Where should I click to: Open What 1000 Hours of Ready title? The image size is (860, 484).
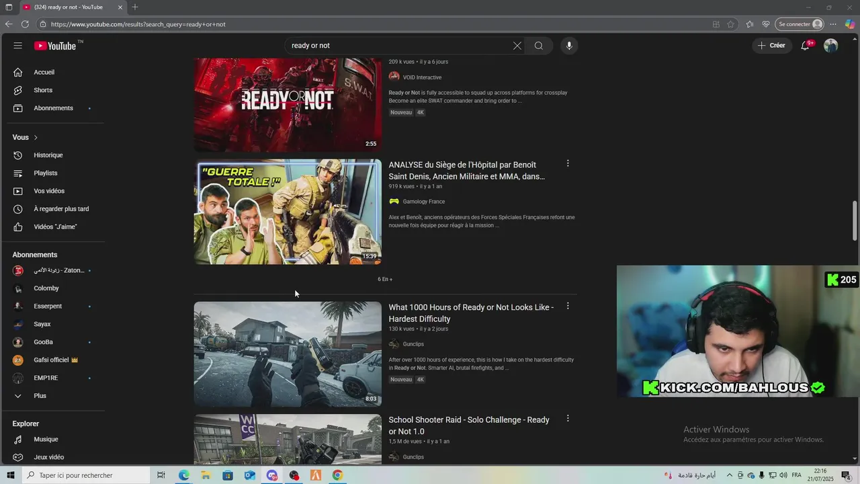(471, 313)
